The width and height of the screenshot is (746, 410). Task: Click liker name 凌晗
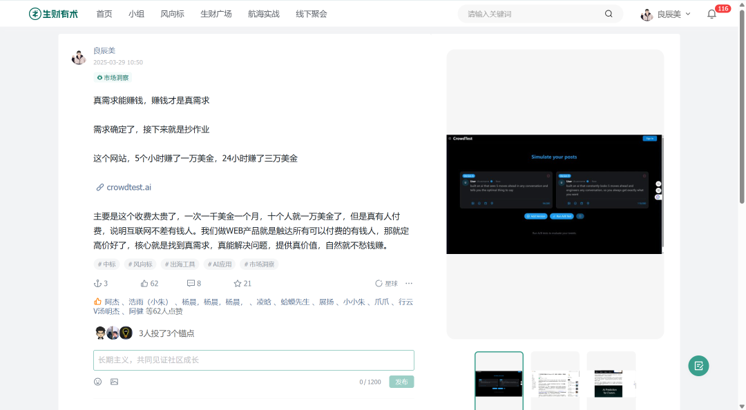(x=264, y=302)
